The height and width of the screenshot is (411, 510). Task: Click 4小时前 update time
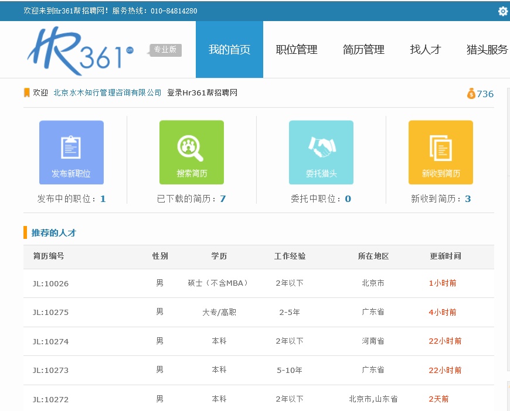click(x=443, y=312)
